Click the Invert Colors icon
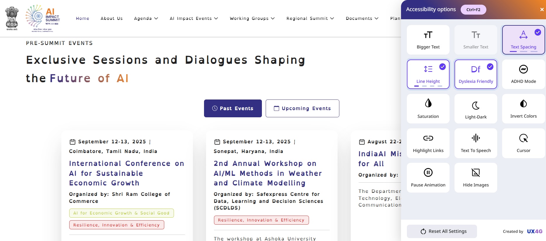 tap(523, 104)
